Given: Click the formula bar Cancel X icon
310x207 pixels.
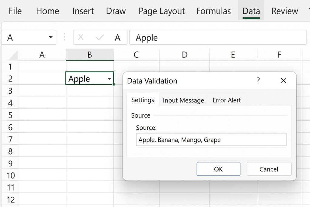Looking at the screenshot, I should click(81, 38).
